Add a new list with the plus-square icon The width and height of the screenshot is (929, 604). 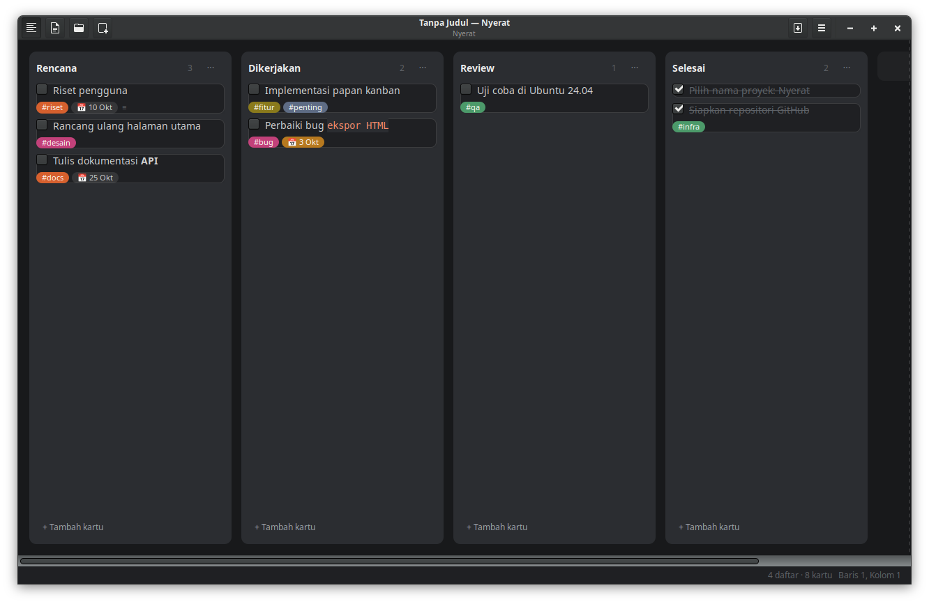tap(103, 28)
